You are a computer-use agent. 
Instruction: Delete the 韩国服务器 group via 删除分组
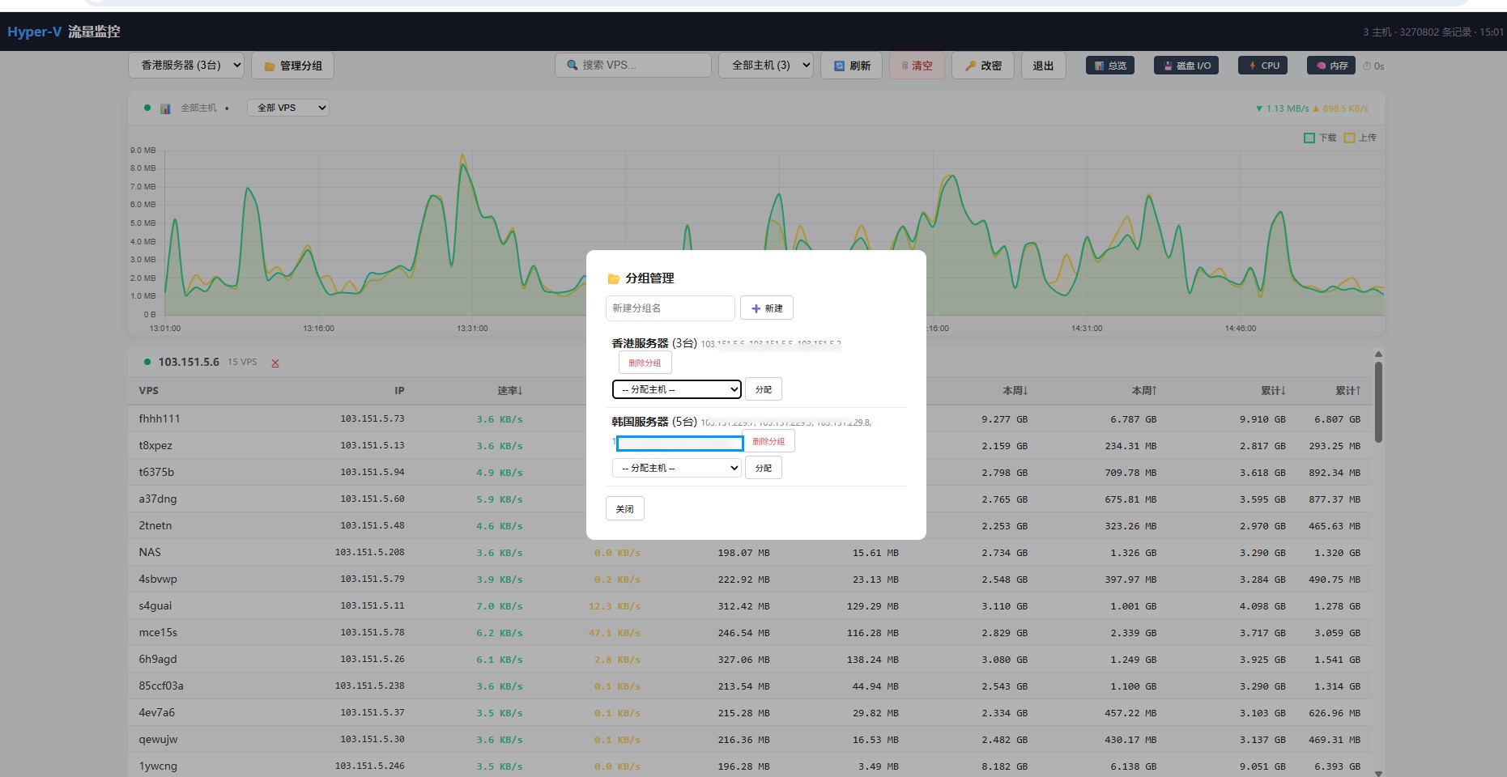click(768, 441)
